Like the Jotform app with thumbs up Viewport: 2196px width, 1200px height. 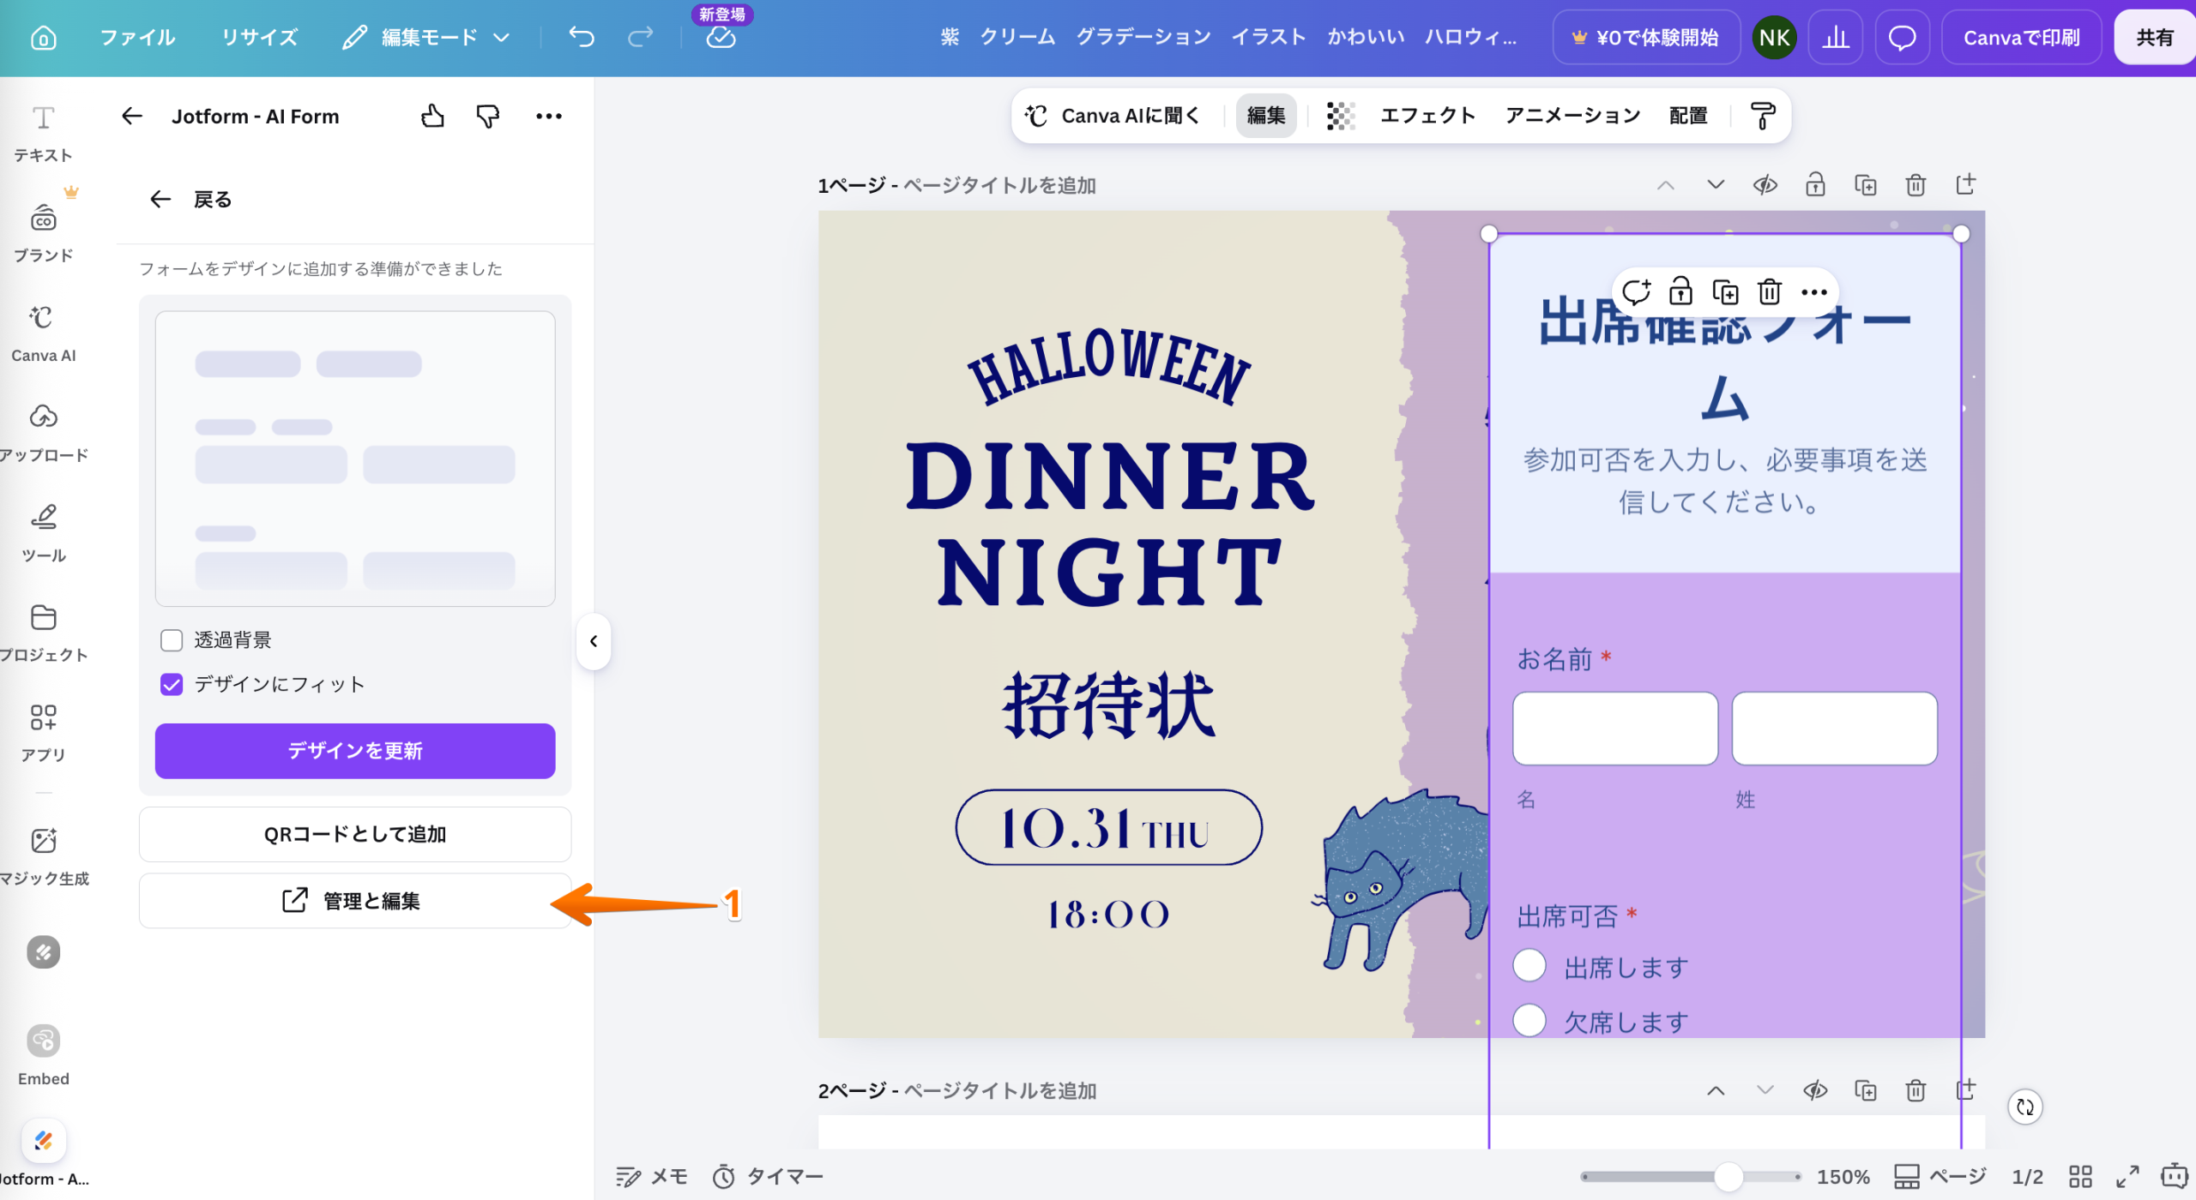coord(432,116)
